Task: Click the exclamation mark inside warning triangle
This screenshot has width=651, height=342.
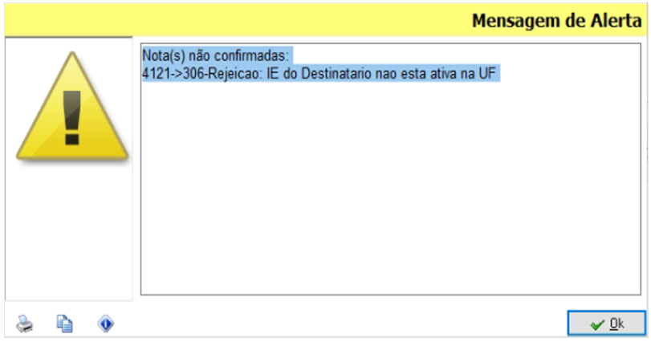Action: point(72,112)
